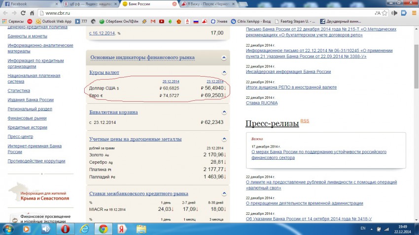The height and width of the screenshot is (235, 419).
Task: Click the 20.12.2014 date link in currency rates
Action: (171, 81)
